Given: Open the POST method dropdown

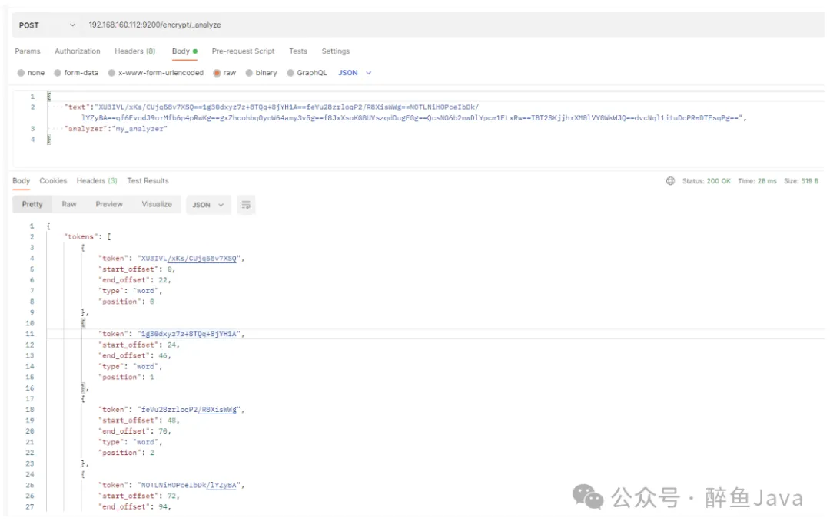Looking at the screenshot, I should click(47, 25).
